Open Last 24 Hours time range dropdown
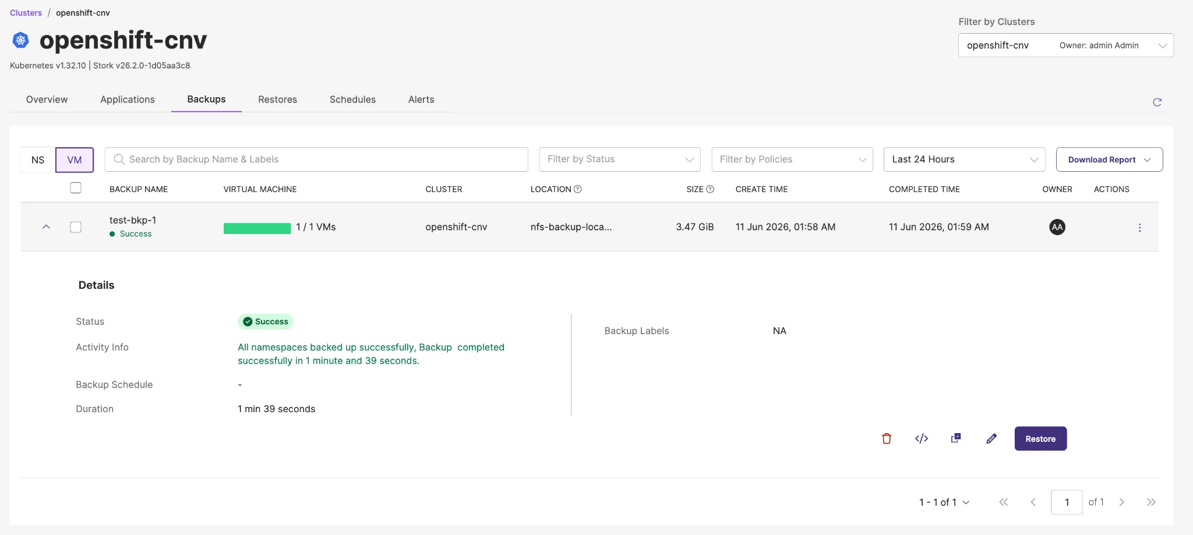 [964, 160]
